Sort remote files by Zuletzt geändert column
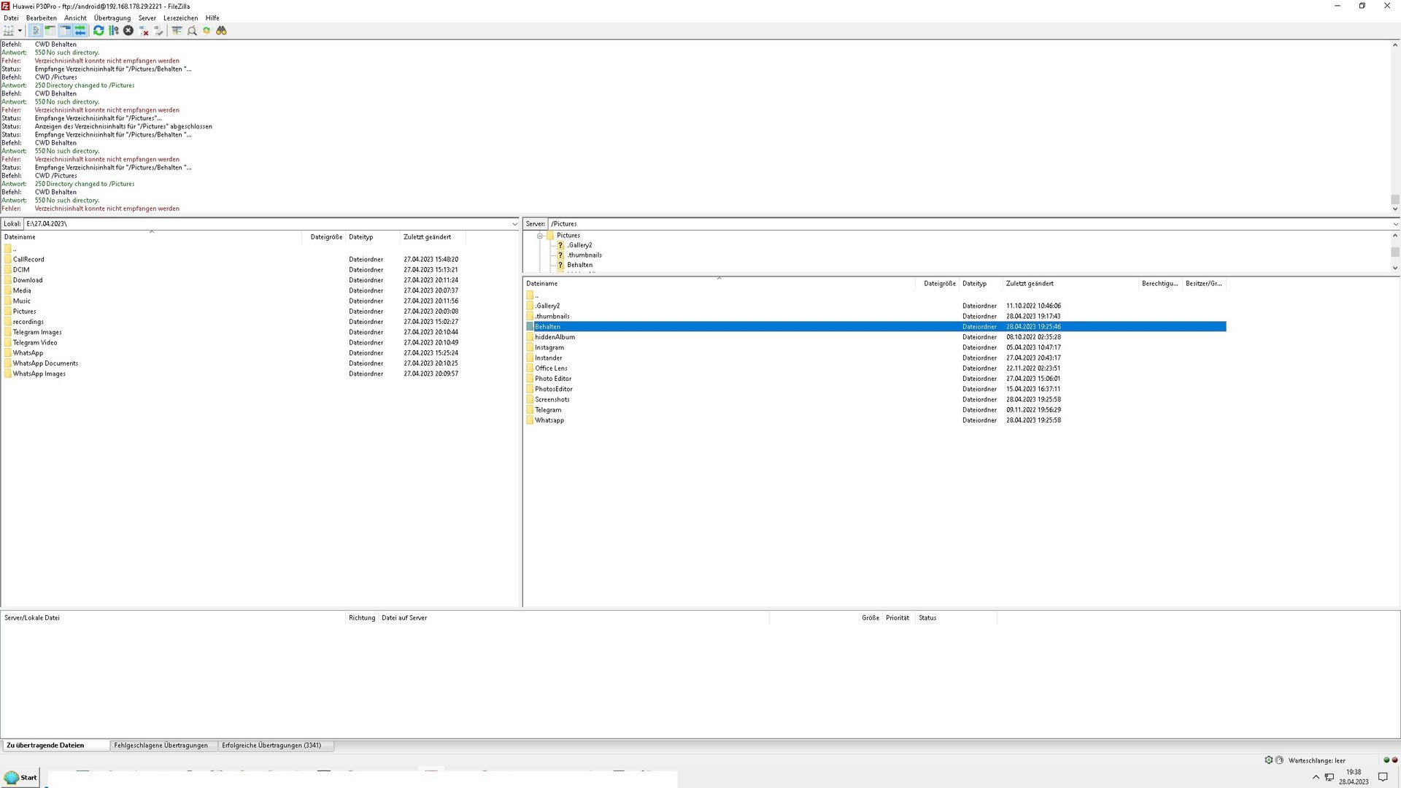This screenshot has height=788, width=1401. click(x=1030, y=283)
